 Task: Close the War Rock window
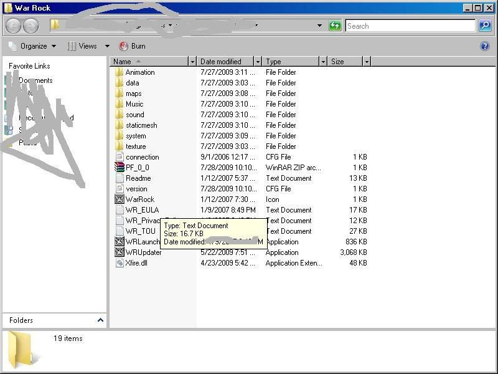click(x=489, y=8)
